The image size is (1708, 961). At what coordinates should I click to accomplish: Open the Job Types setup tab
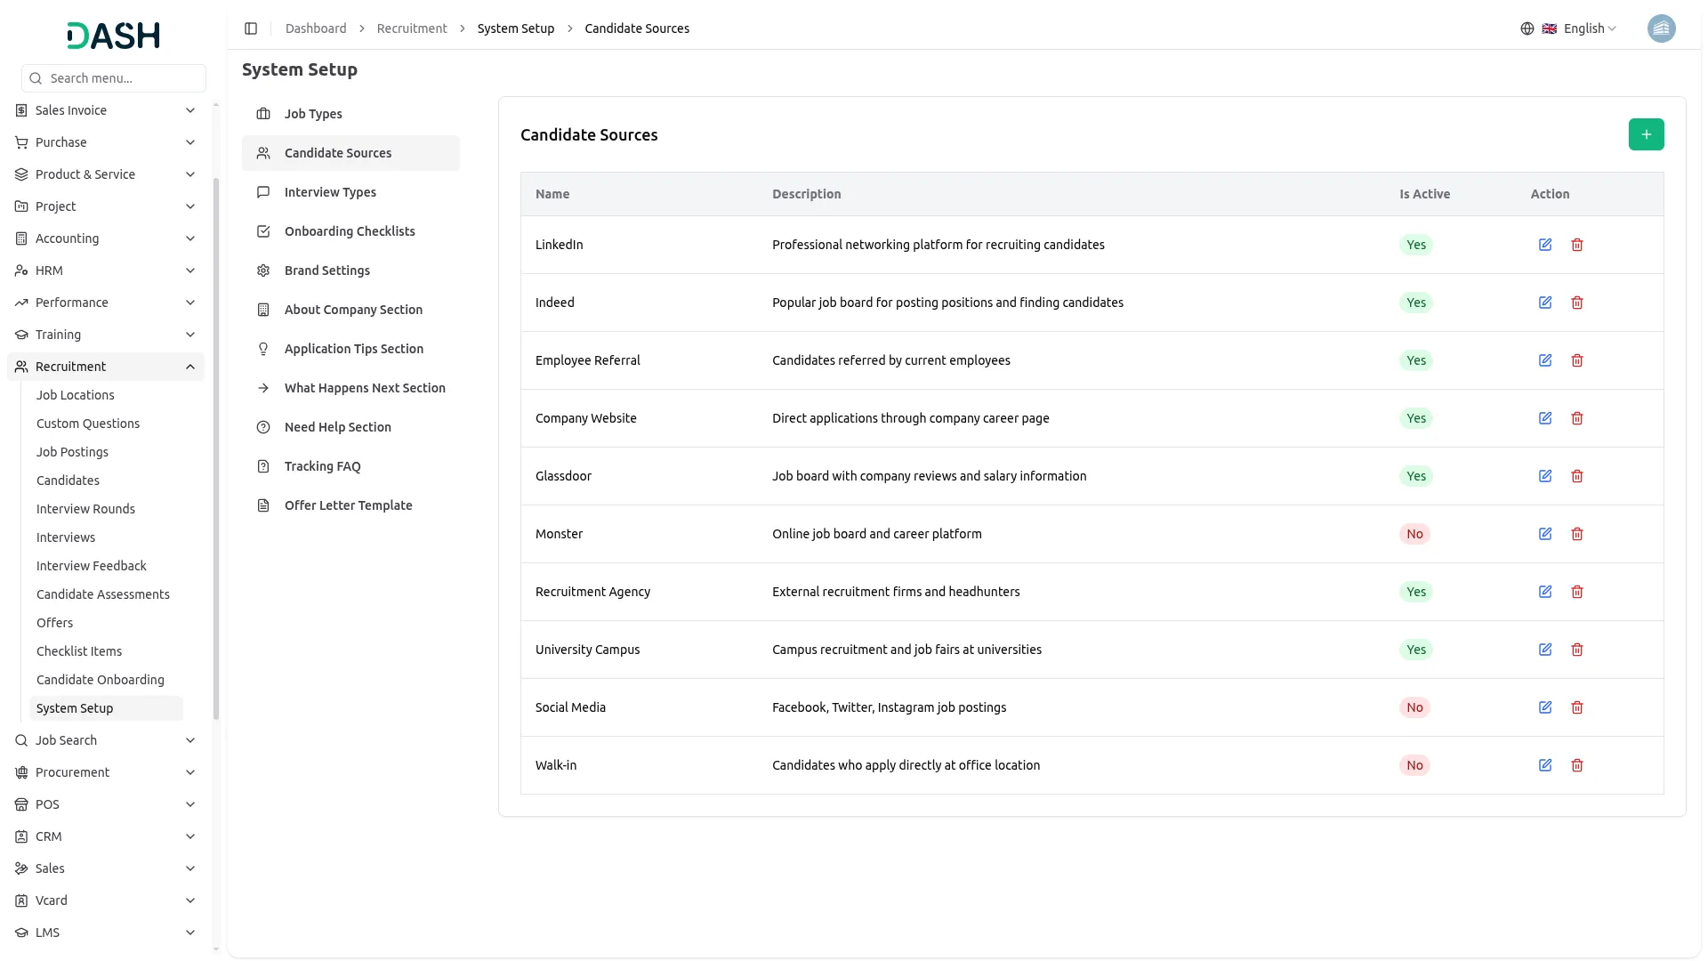click(350, 114)
